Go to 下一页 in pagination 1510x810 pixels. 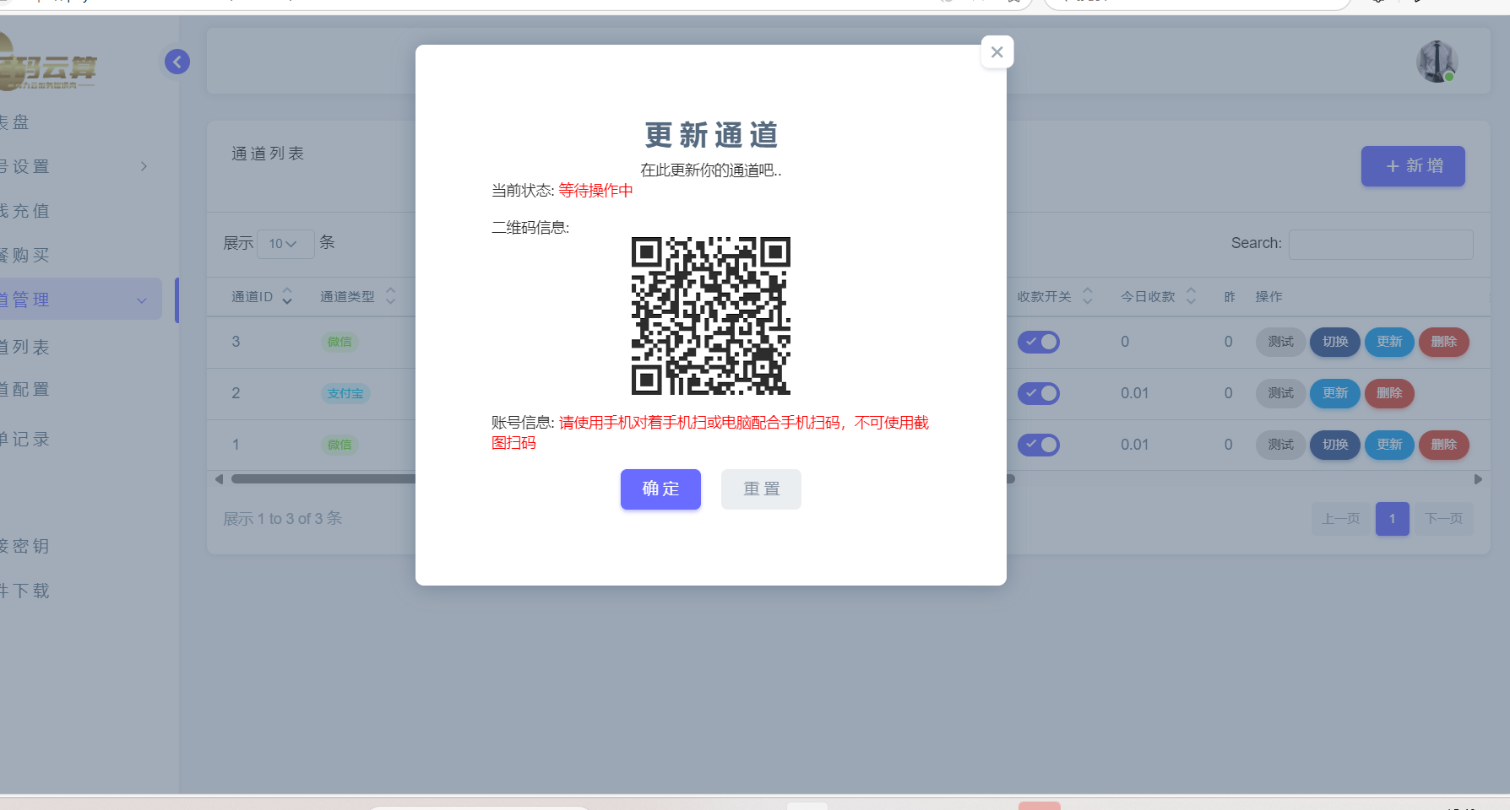pos(1444,519)
